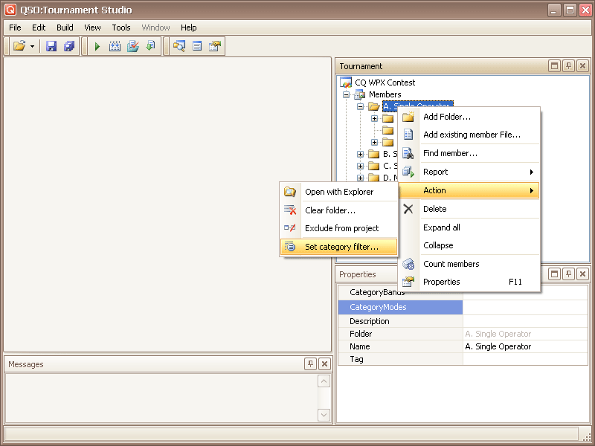Click the Clear folder icon in submenu
Viewport: 595px width, 446px height.
[x=290, y=210]
